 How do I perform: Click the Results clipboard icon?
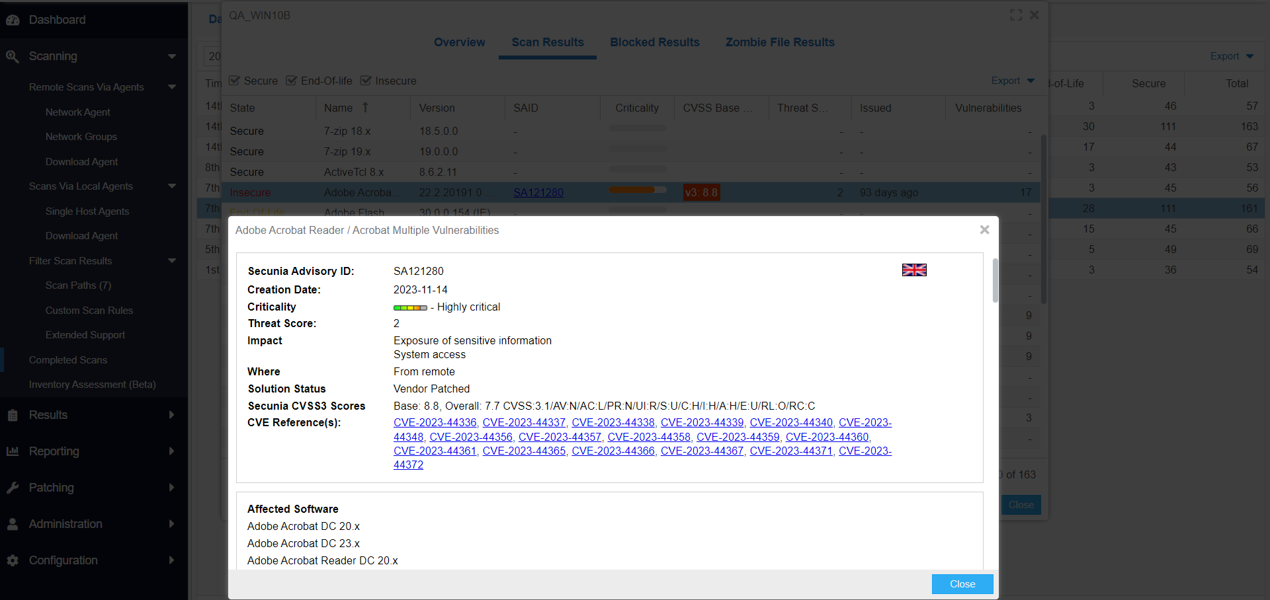(13, 415)
